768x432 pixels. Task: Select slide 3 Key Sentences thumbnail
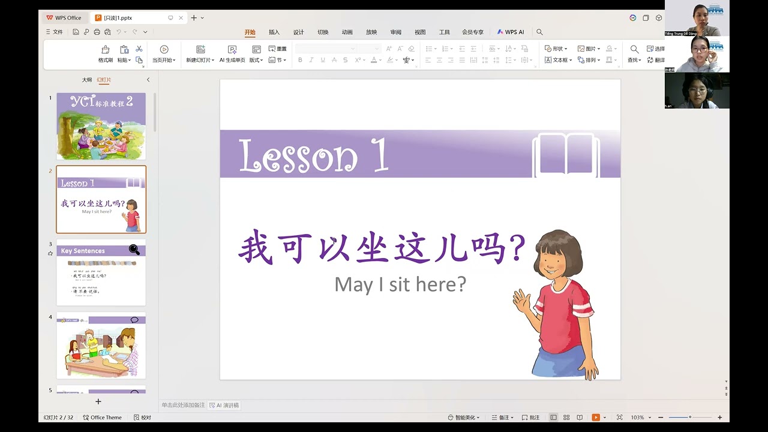101,272
